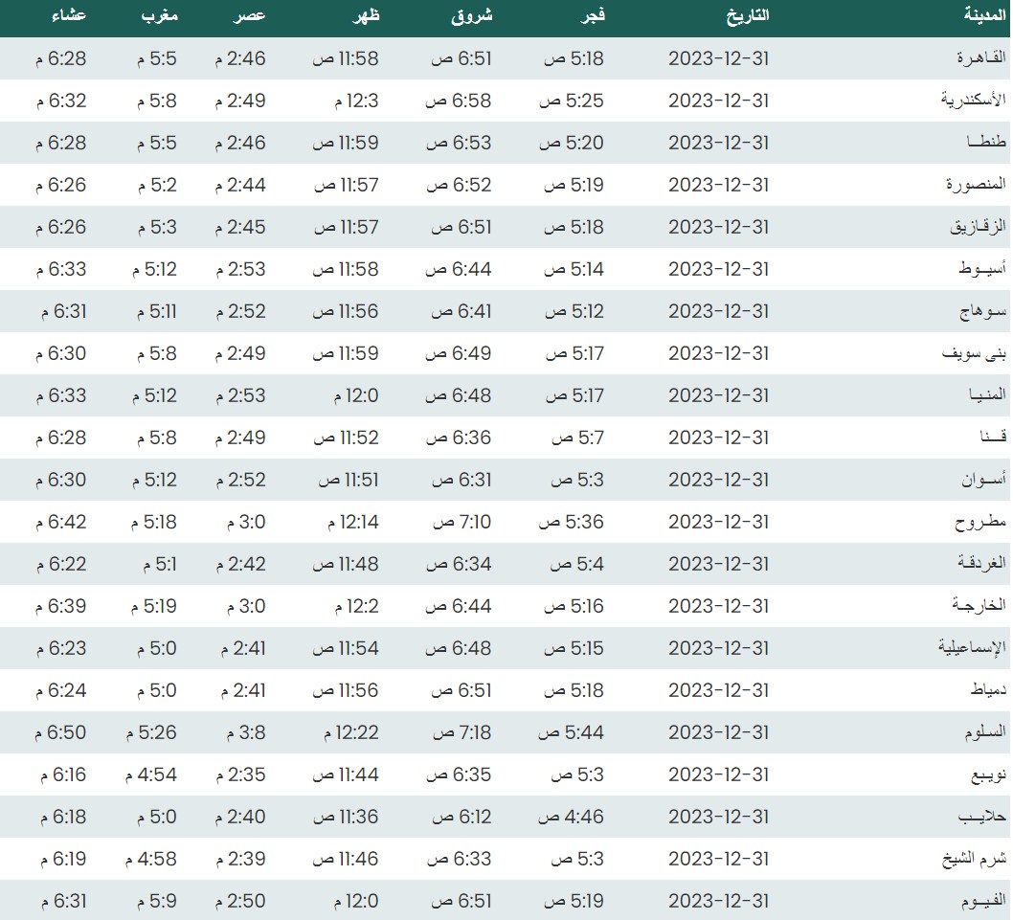Image resolution: width=1013 pixels, height=920 pixels.
Task: Click the المدينة column header
Action: tap(984, 16)
